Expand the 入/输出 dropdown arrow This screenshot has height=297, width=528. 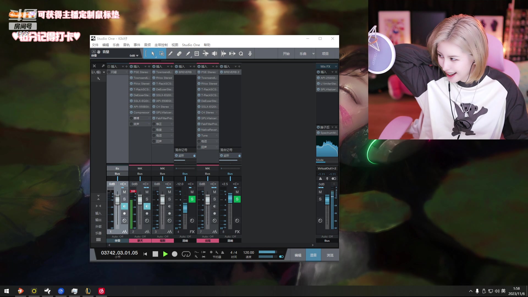[x=104, y=72]
